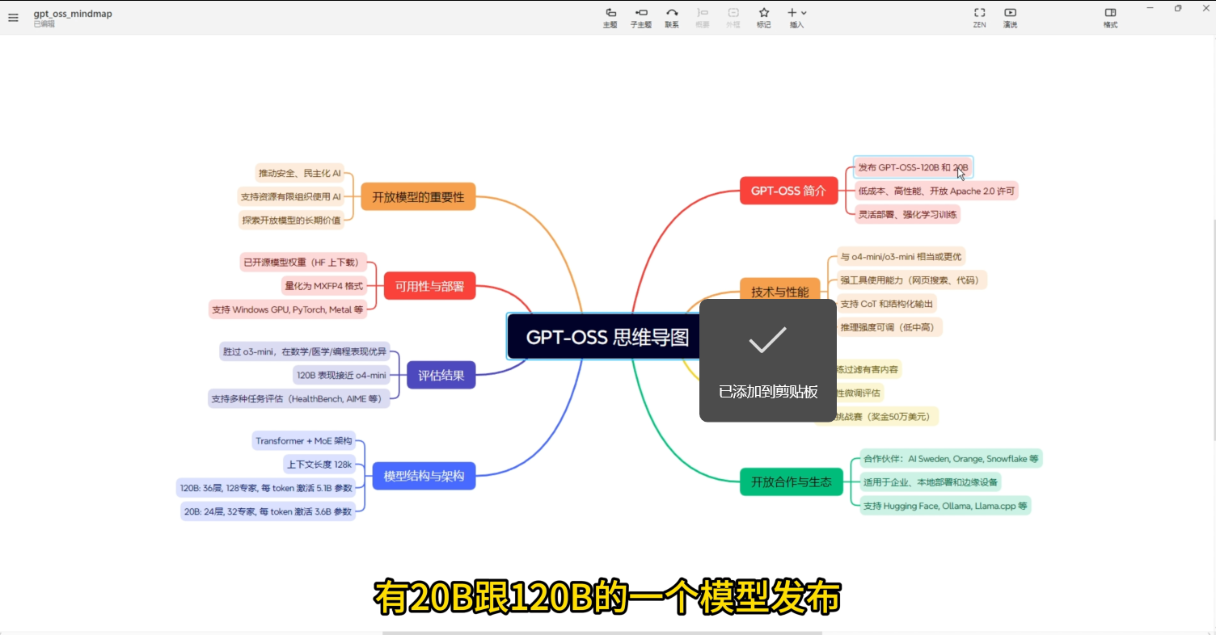This screenshot has width=1216, height=635.
Task: Select the 开放合作与生态 branch
Action: [791, 482]
